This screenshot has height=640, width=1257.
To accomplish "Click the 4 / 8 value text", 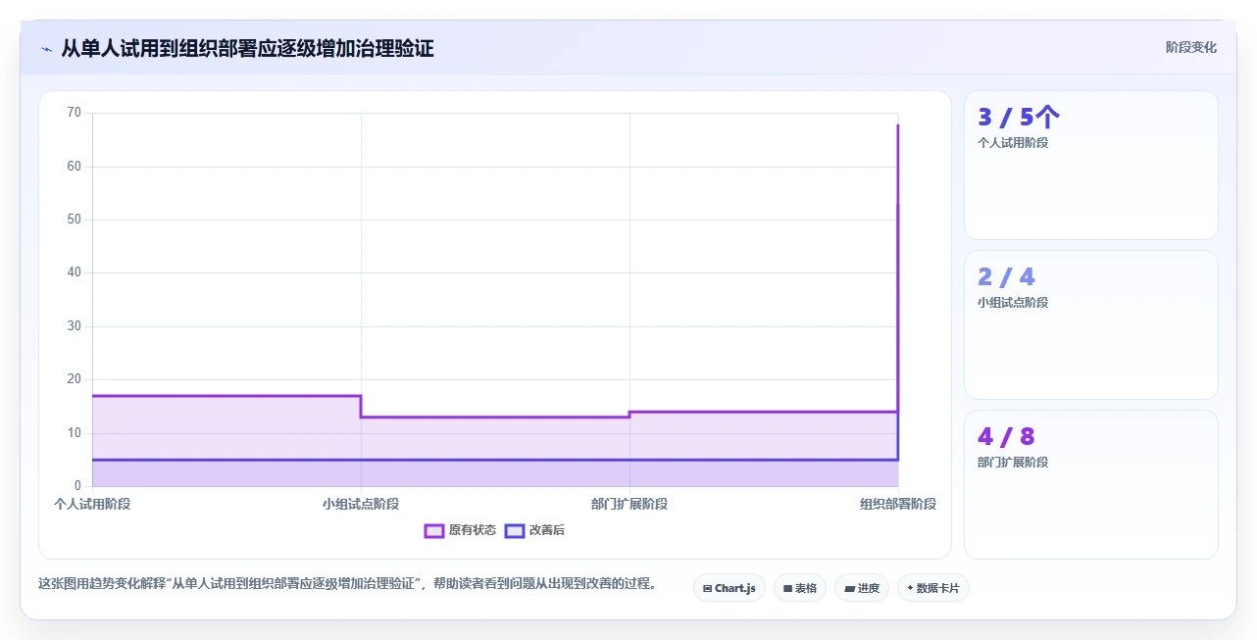I will click(1006, 436).
